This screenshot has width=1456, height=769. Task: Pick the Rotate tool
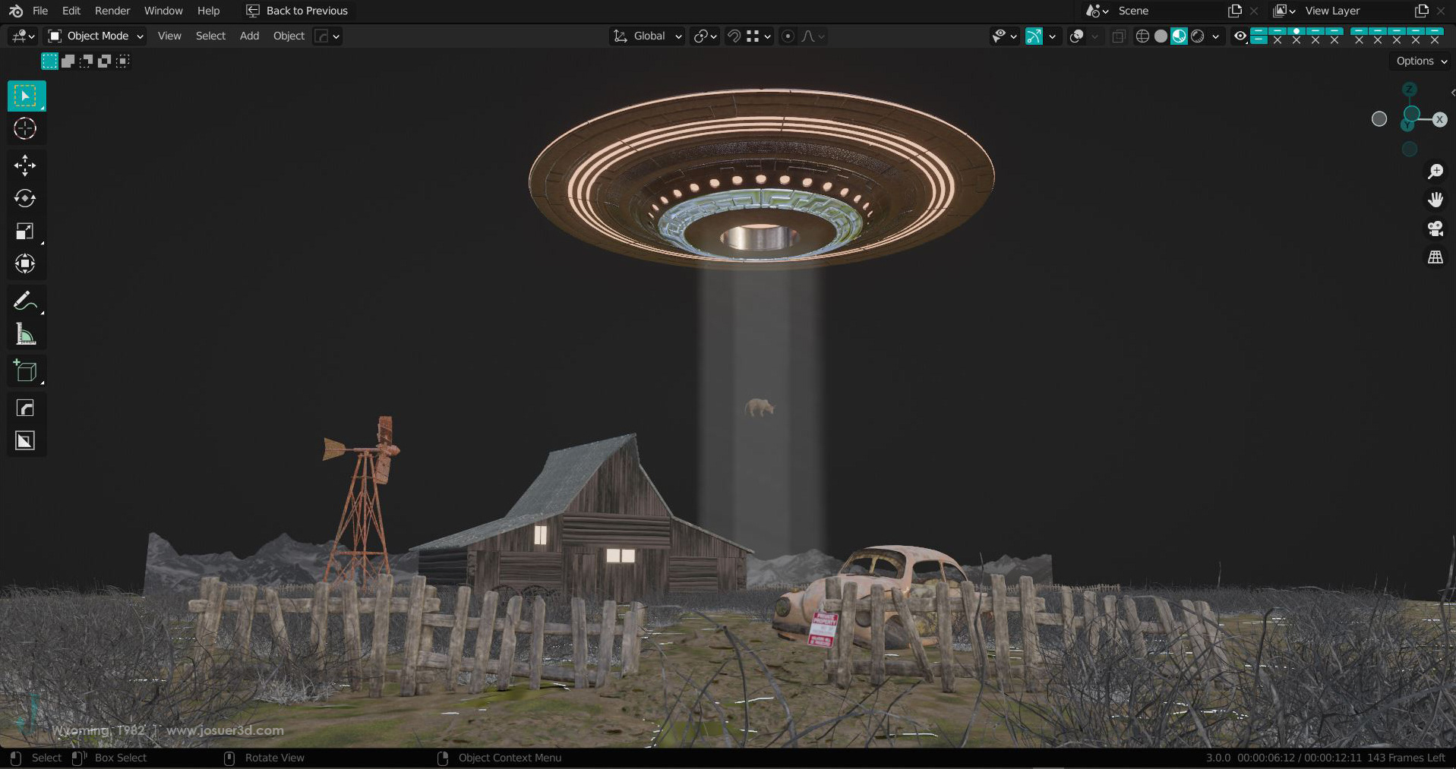point(26,198)
